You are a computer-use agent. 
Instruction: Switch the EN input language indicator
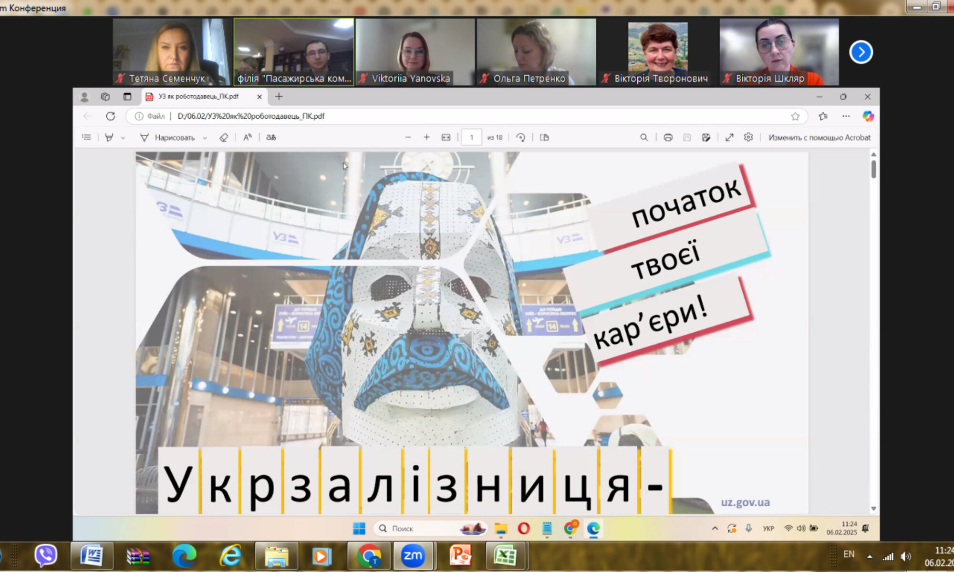point(849,554)
